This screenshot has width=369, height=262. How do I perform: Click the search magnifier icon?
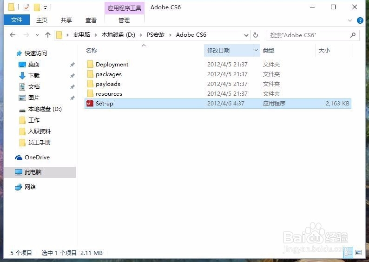click(353, 35)
